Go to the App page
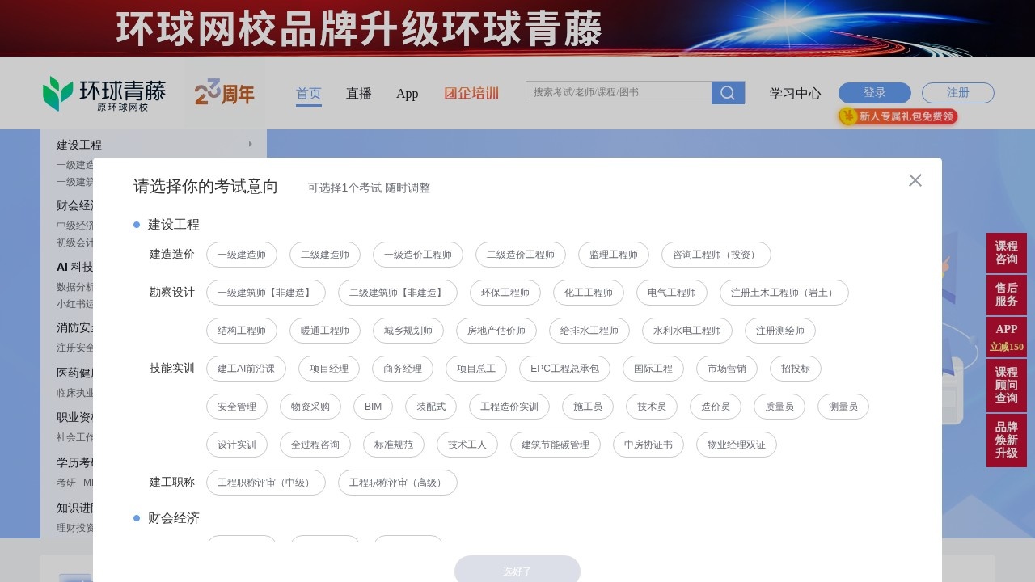Viewport: 1035px width, 582px height. click(x=408, y=94)
